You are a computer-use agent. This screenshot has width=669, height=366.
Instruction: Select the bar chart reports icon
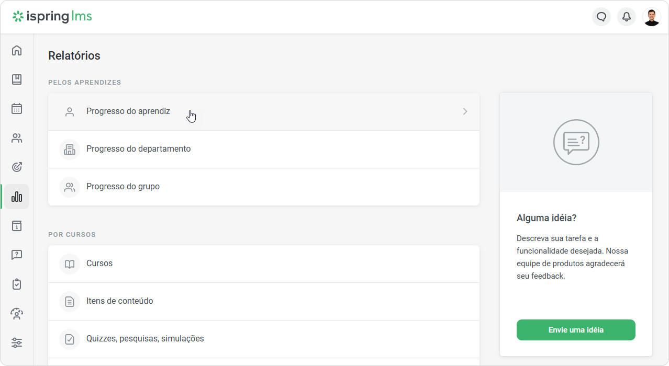pyautogui.click(x=17, y=197)
